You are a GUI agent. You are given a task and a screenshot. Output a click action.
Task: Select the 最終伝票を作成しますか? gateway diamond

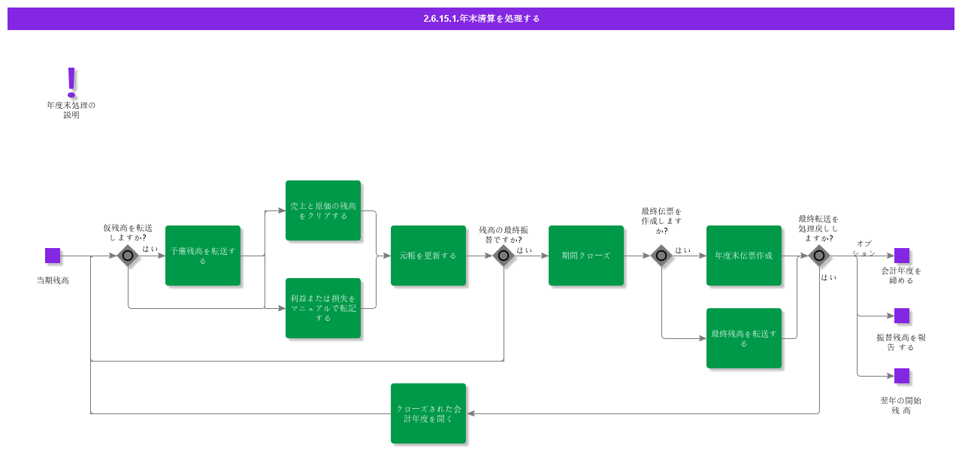[x=661, y=256]
